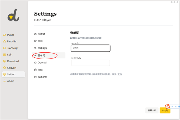The image size is (180, 120).
Task: Click the Sogou input method S icon
Action: pyautogui.click(x=167, y=106)
